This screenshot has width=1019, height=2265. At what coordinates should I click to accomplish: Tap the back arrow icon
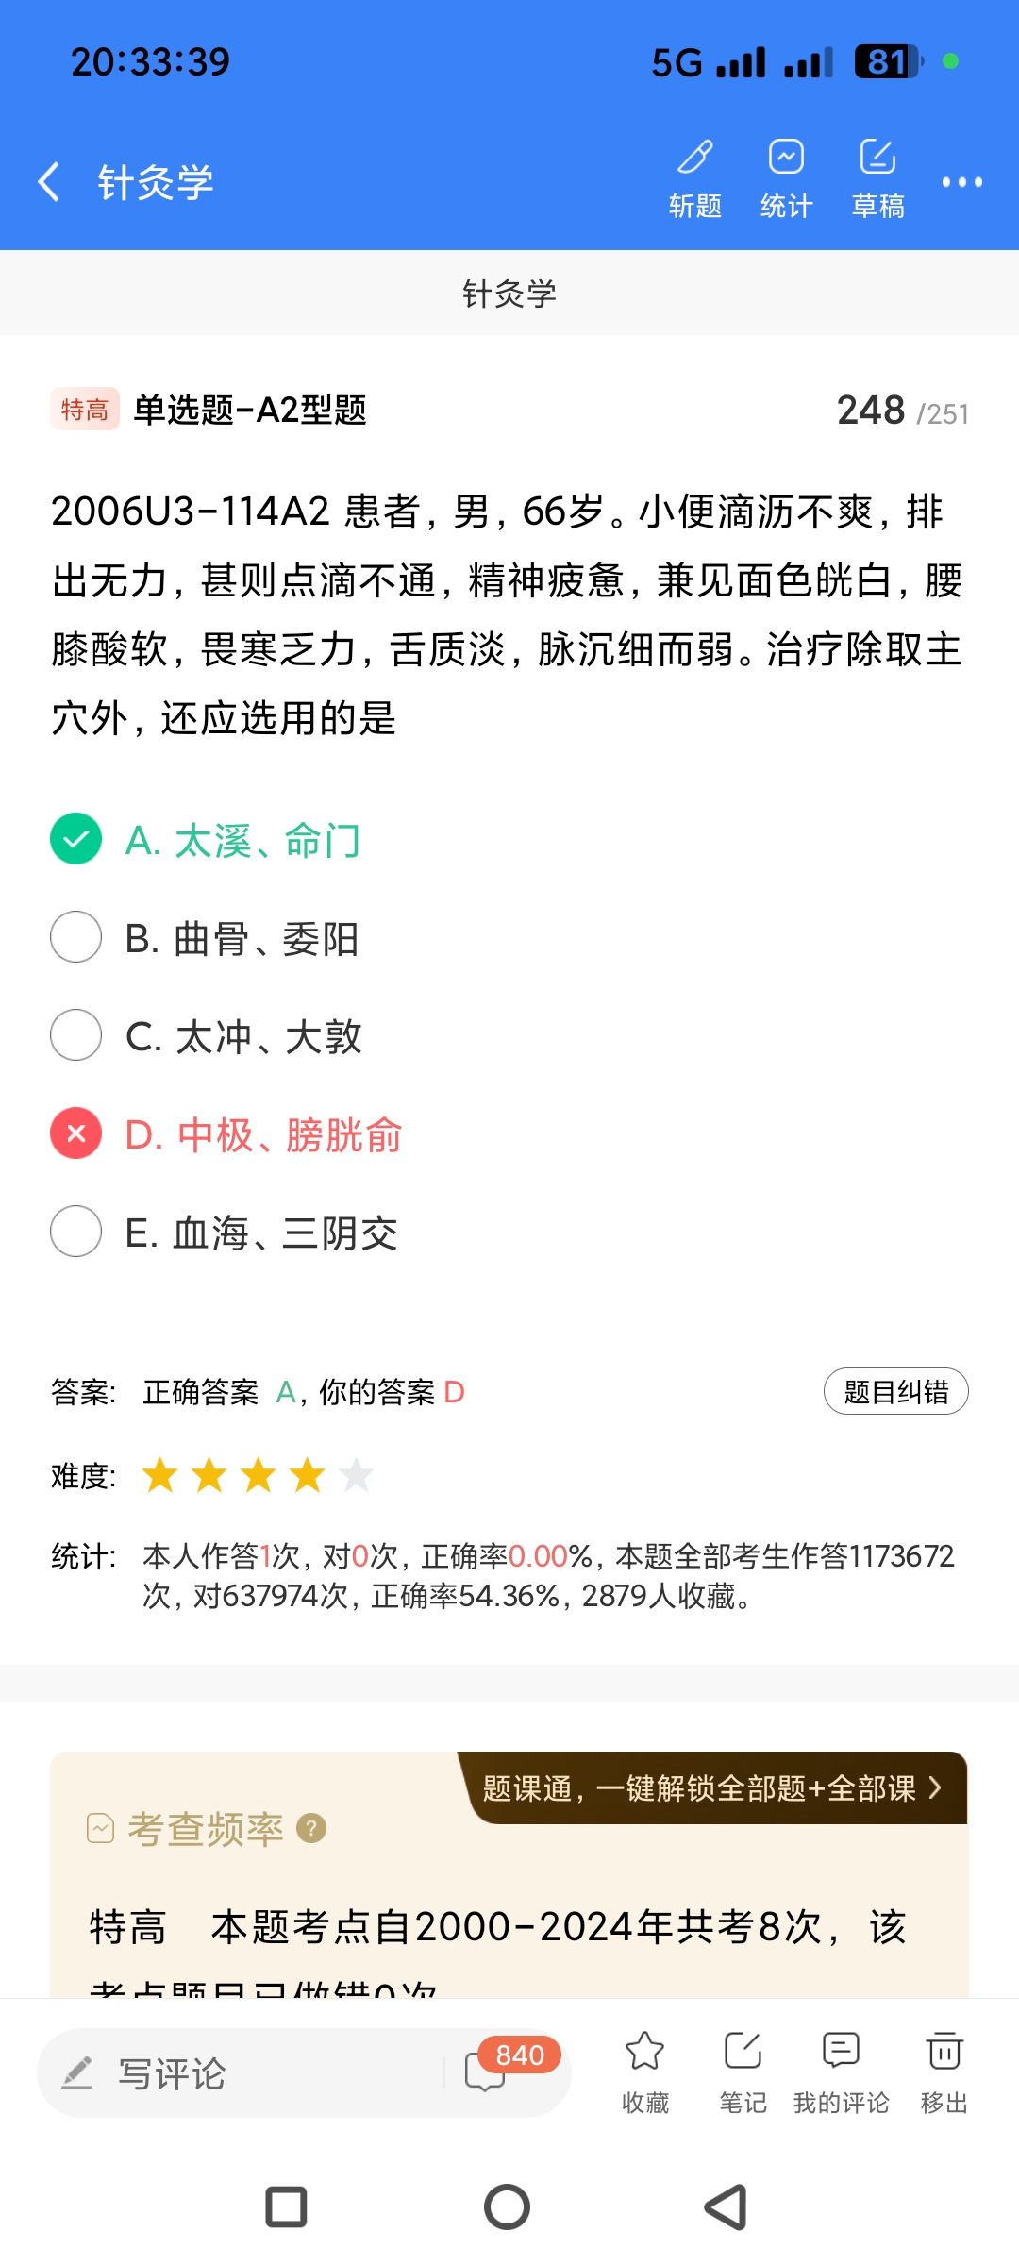[x=49, y=181]
